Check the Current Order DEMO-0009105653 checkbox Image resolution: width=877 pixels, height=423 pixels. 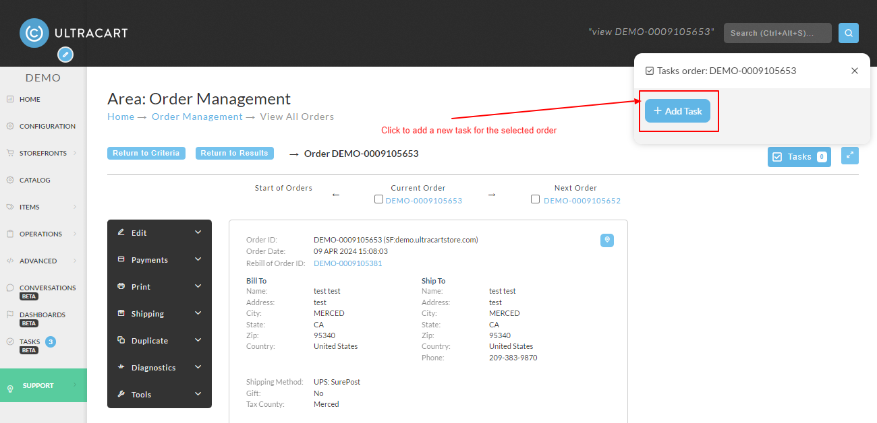click(x=379, y=199)
